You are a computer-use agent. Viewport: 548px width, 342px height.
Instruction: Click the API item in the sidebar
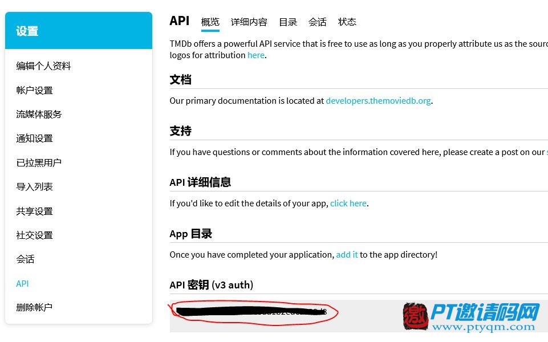22,283
